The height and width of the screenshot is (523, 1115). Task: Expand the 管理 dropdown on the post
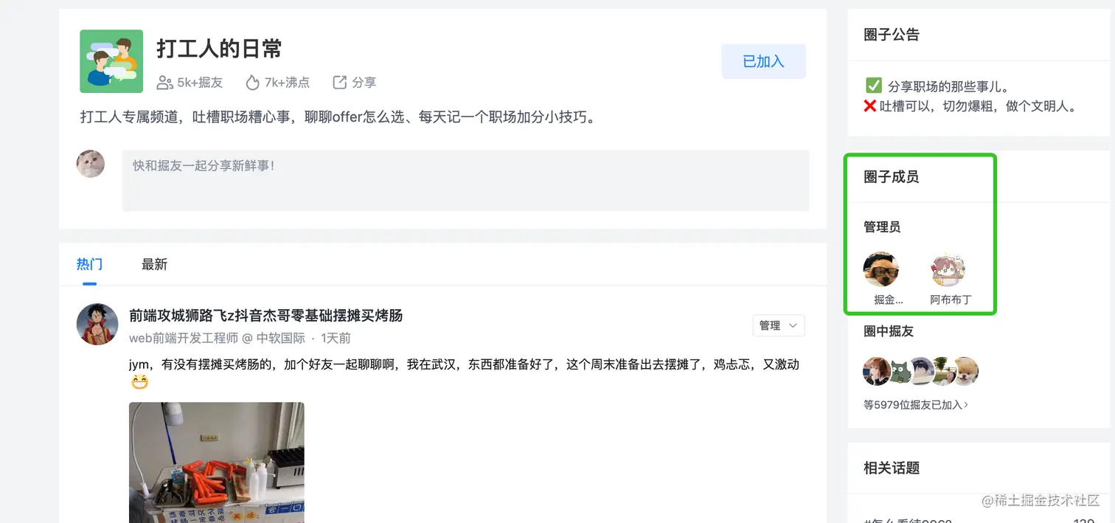(779, 325)
